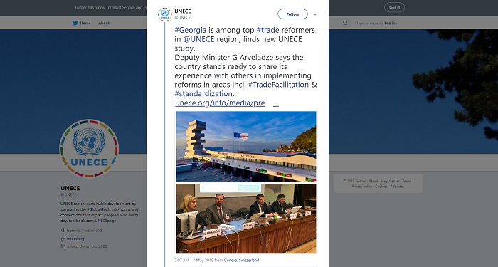View the conference panel photo
Viewport: 498px width, 267px height.
pyautogui.click(x=246, y=219)
